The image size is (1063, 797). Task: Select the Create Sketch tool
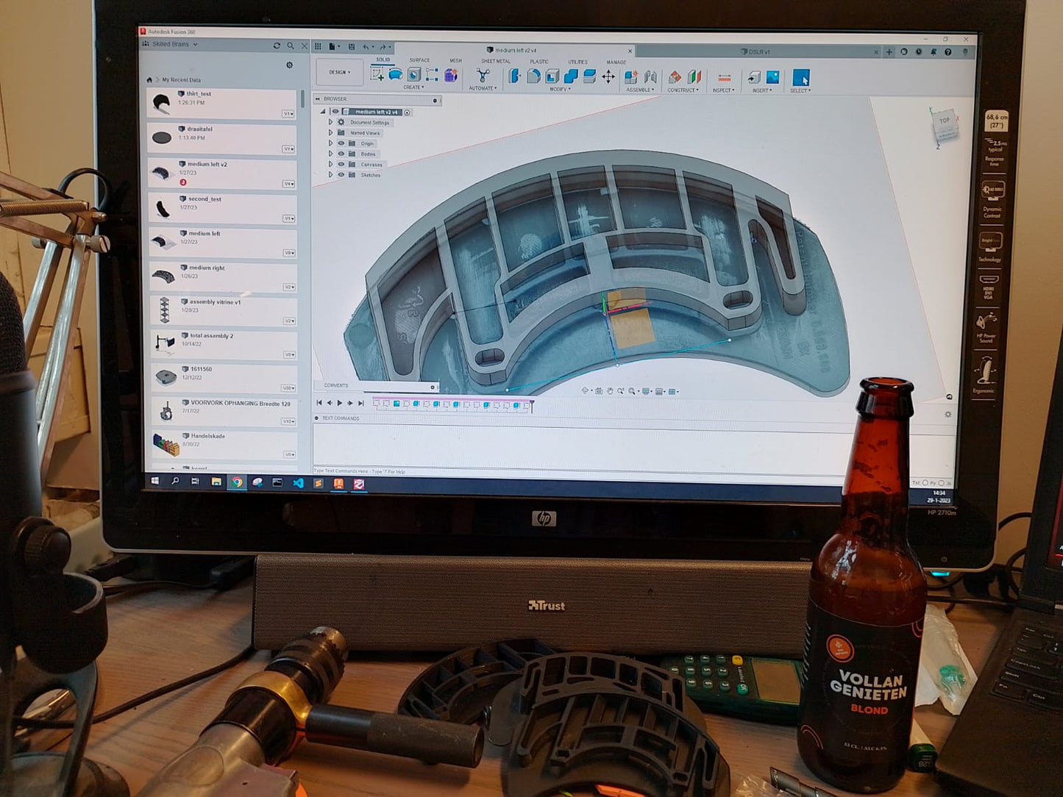tap(377, 74)
